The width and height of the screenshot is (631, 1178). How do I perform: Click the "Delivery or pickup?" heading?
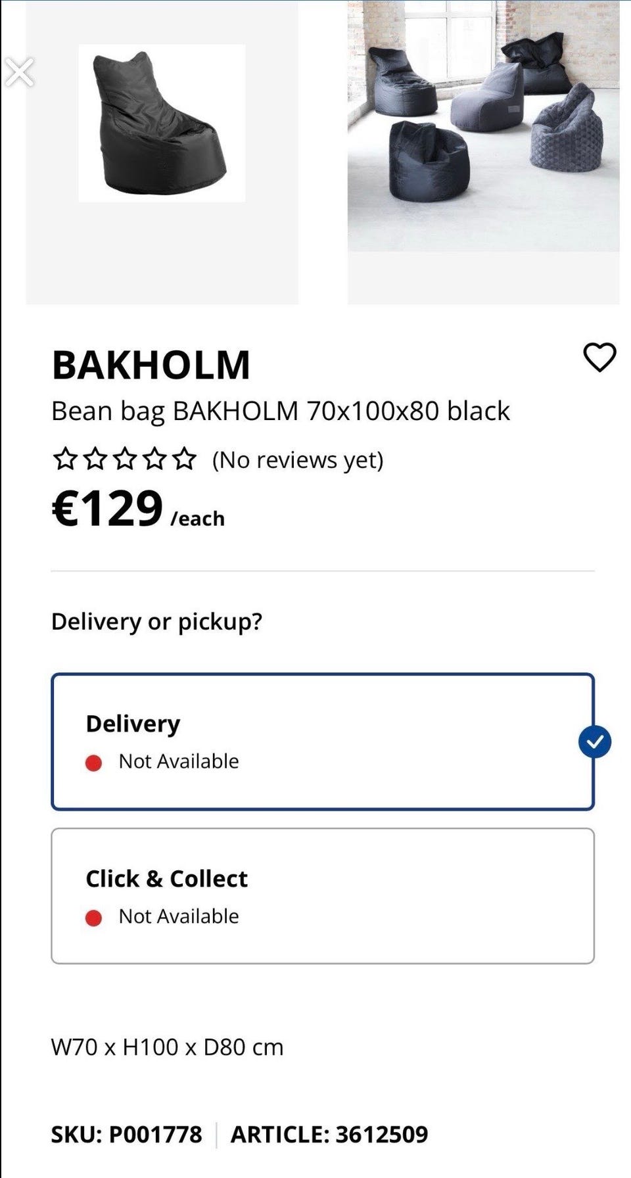pos(156,622)
